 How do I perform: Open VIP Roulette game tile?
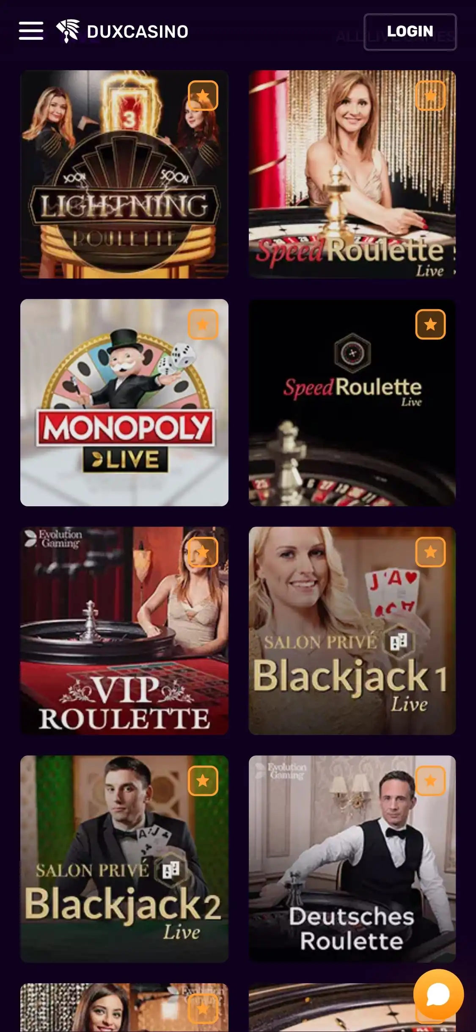124,631
